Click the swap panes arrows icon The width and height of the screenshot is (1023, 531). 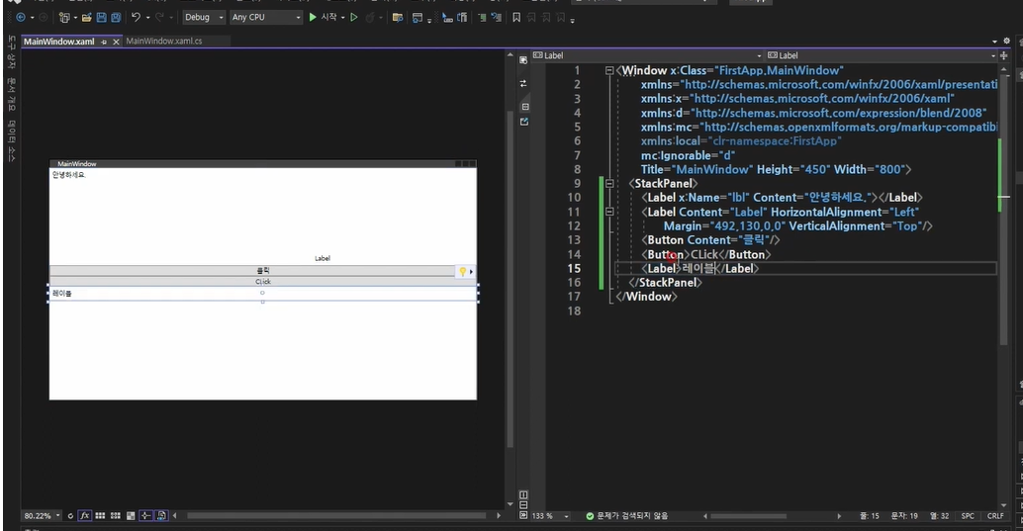click(523, 83)
